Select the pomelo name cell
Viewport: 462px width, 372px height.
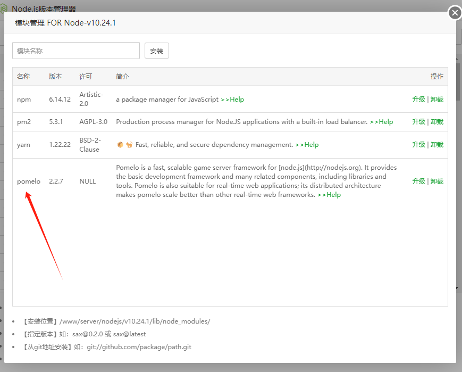tap(29, 181)
